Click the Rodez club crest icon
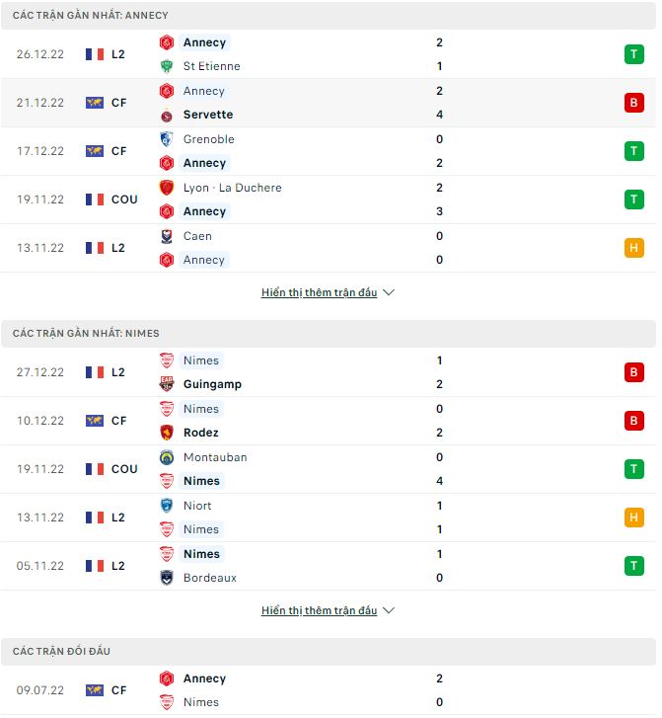Screen dimensions: 662x718 (x=167, y=433)
